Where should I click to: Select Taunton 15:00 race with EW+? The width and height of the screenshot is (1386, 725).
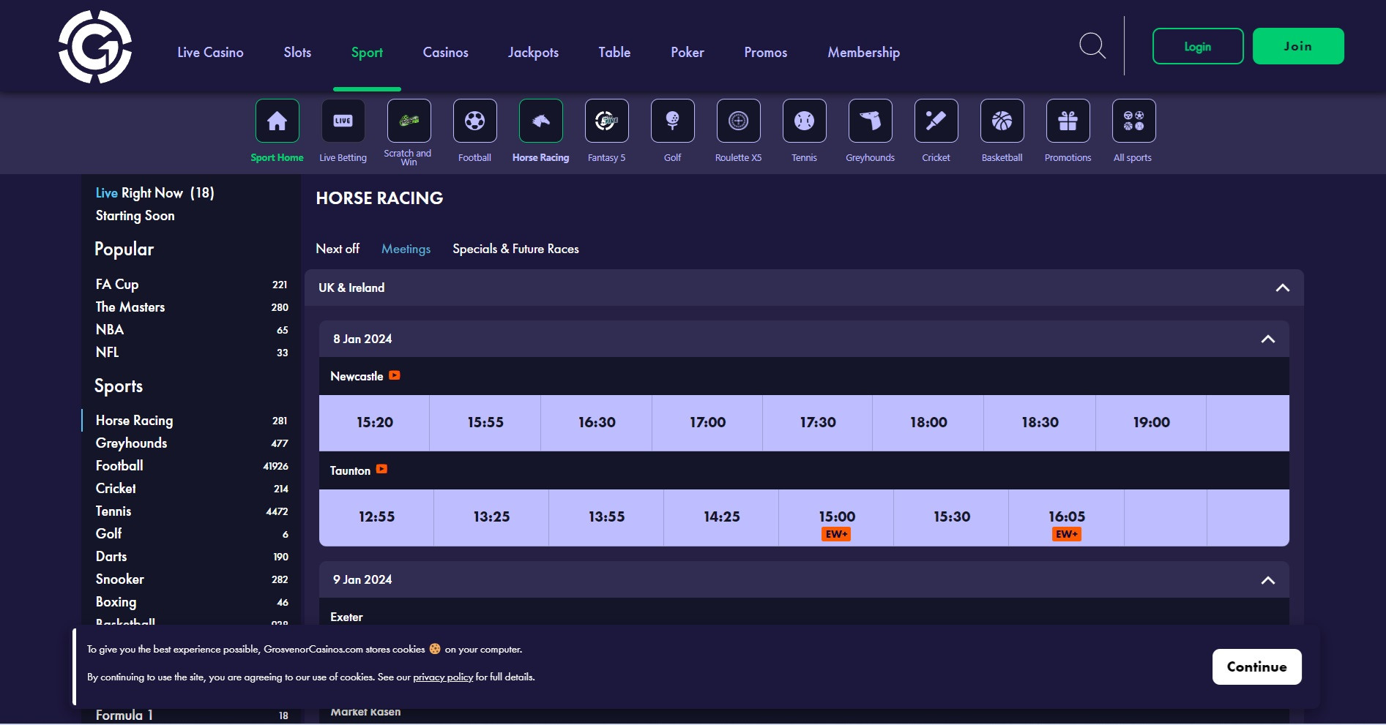coord(836,518)
